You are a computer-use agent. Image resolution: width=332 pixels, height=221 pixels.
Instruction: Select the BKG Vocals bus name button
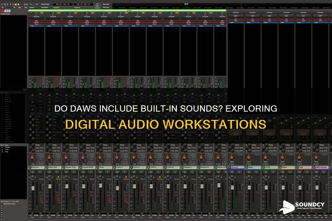point(320,167)
